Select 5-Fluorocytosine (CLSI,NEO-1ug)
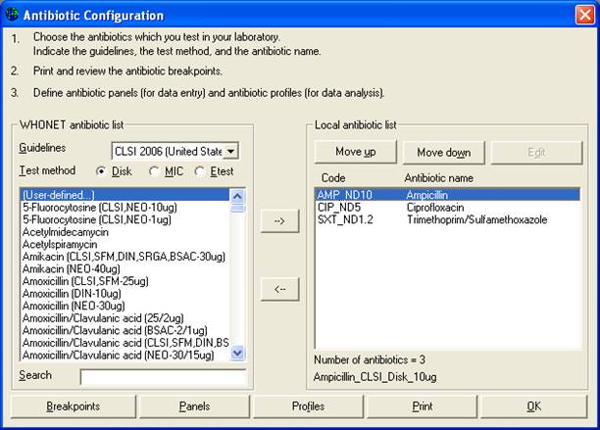600x430 pixels. point(125,219)
